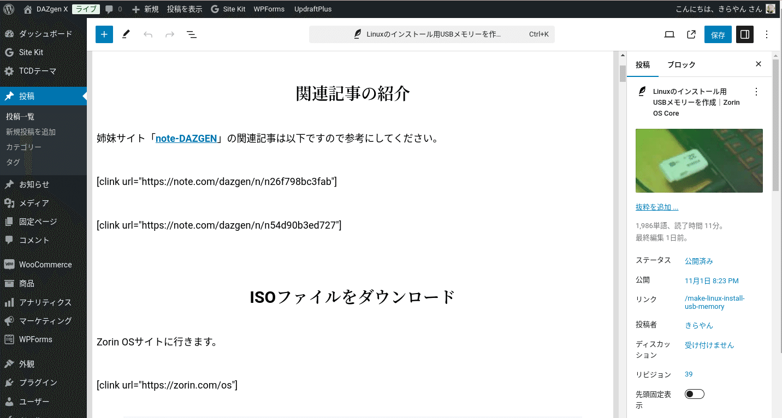782x418 pixels.
Task: Click the 保存 save button
Action: [718, 34]
